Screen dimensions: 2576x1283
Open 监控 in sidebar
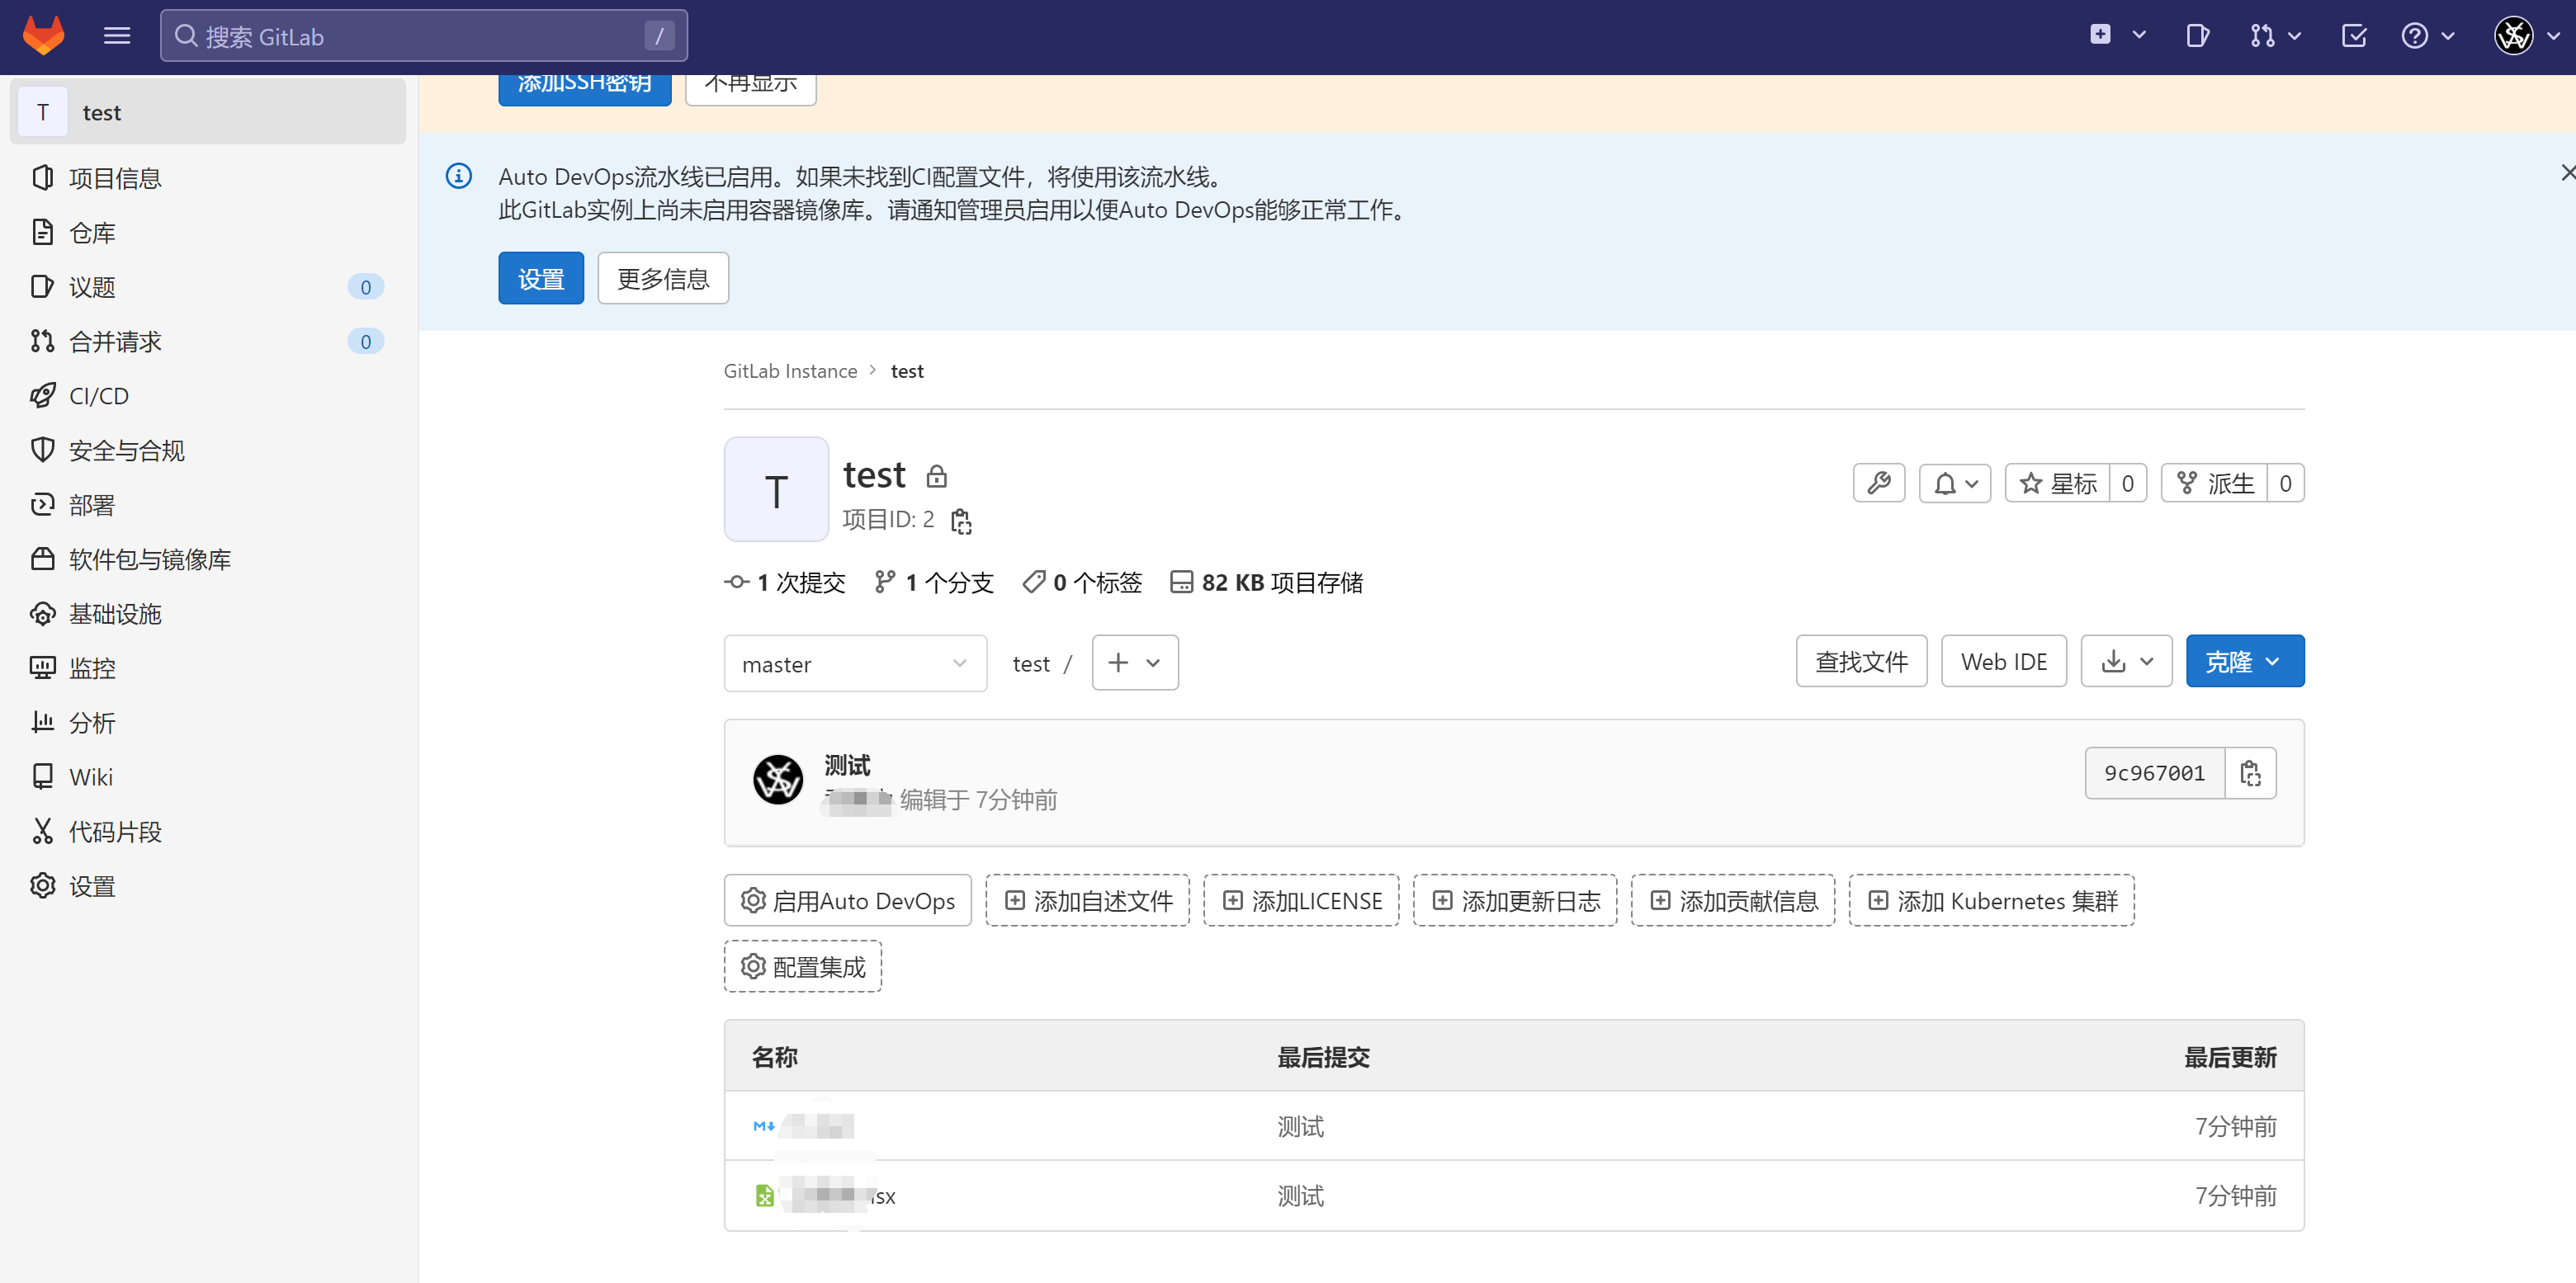tap(208, 668)
